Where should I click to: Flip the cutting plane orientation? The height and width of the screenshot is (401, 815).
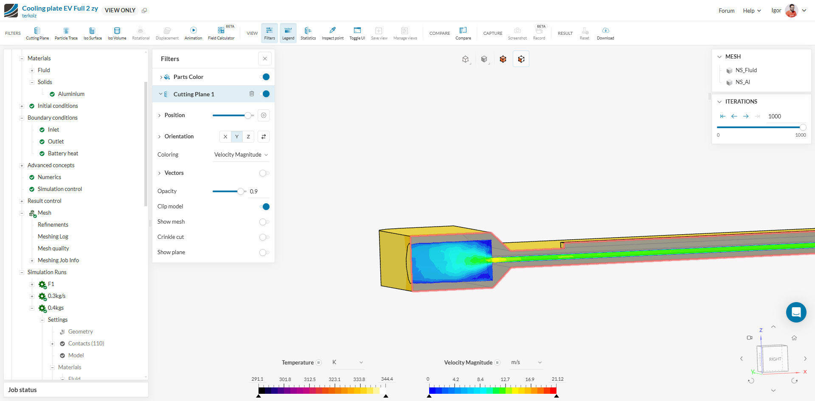tap(264, 137)
